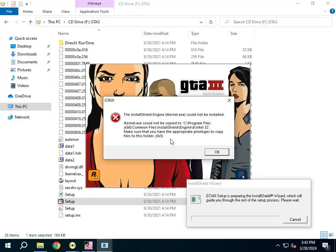The width and height of the screenshot is (336, 252).
Task: Expand the ribbon with the chevron
Action: tap(325, 11)
